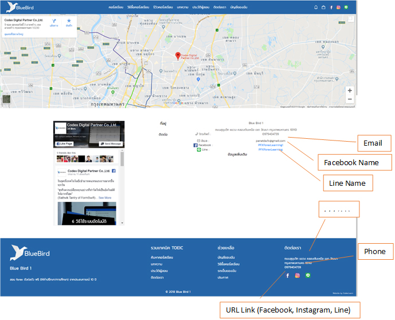Toggle satellite view thumbnail on map
395x320 pixels.
(6, 99)
